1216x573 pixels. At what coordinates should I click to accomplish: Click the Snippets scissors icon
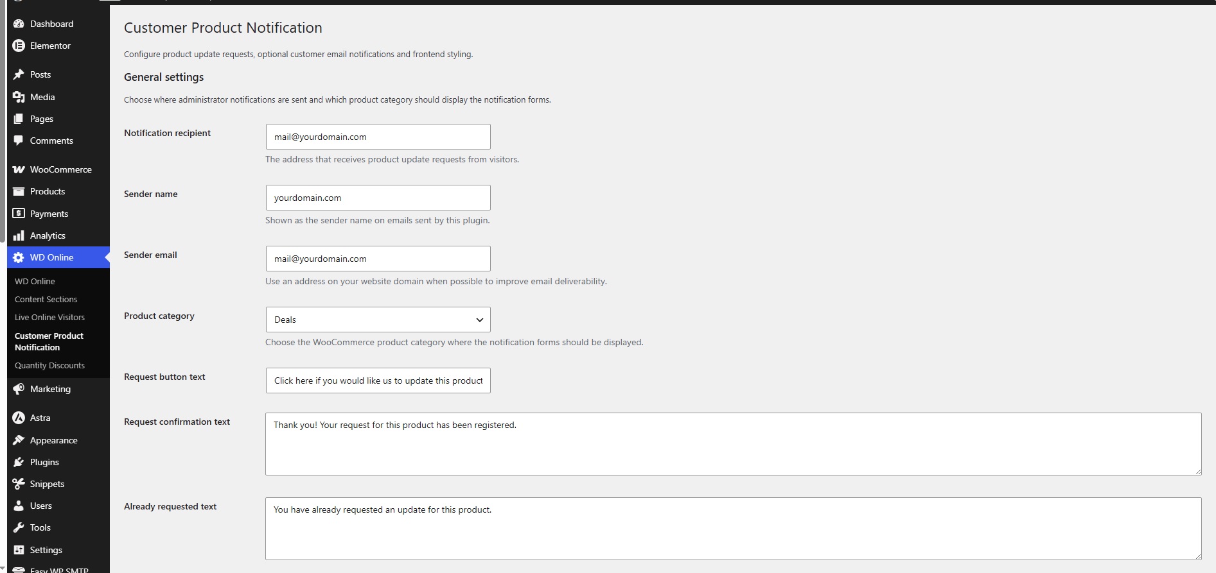click(19, 484)
